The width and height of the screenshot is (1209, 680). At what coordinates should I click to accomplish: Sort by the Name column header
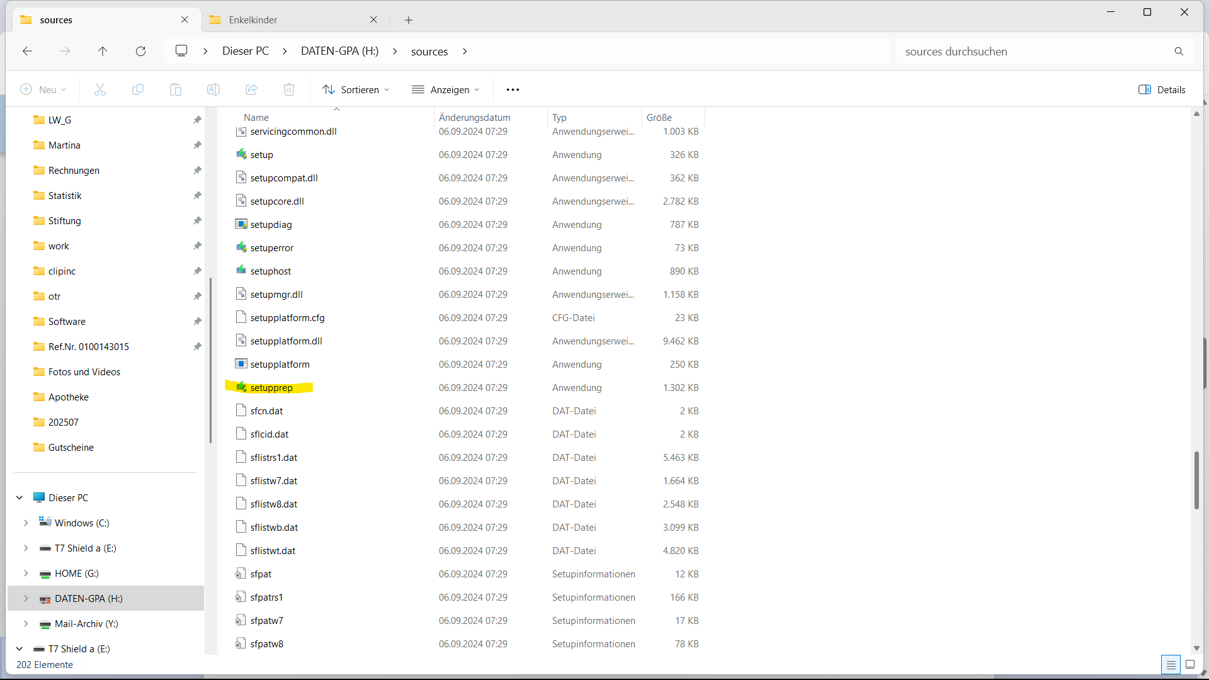tap(256, 117)
